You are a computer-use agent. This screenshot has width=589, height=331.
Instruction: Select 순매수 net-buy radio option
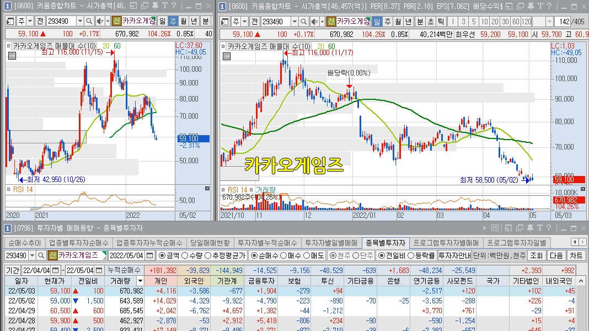(254, 255)
